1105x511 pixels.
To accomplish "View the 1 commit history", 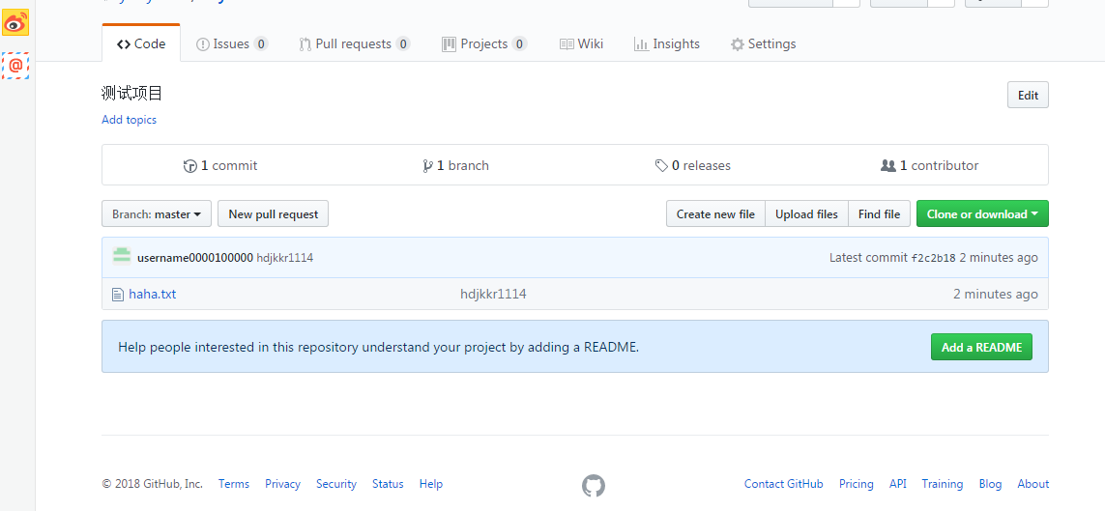I will click(x=219, y=165).
